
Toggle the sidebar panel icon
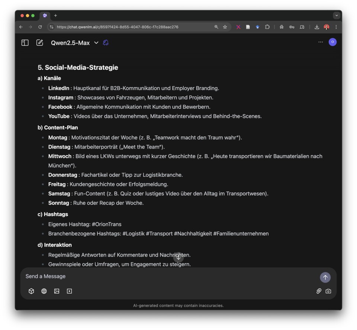(25, 43)
